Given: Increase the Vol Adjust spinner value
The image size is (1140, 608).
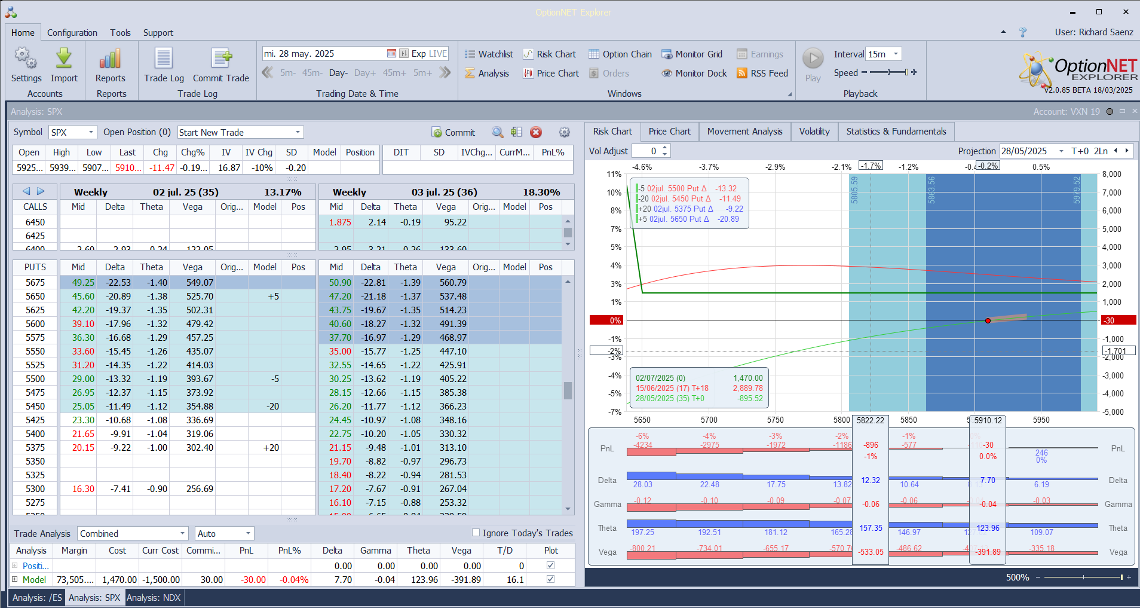Looking at the screenshot, I should [x=665, y=148].
